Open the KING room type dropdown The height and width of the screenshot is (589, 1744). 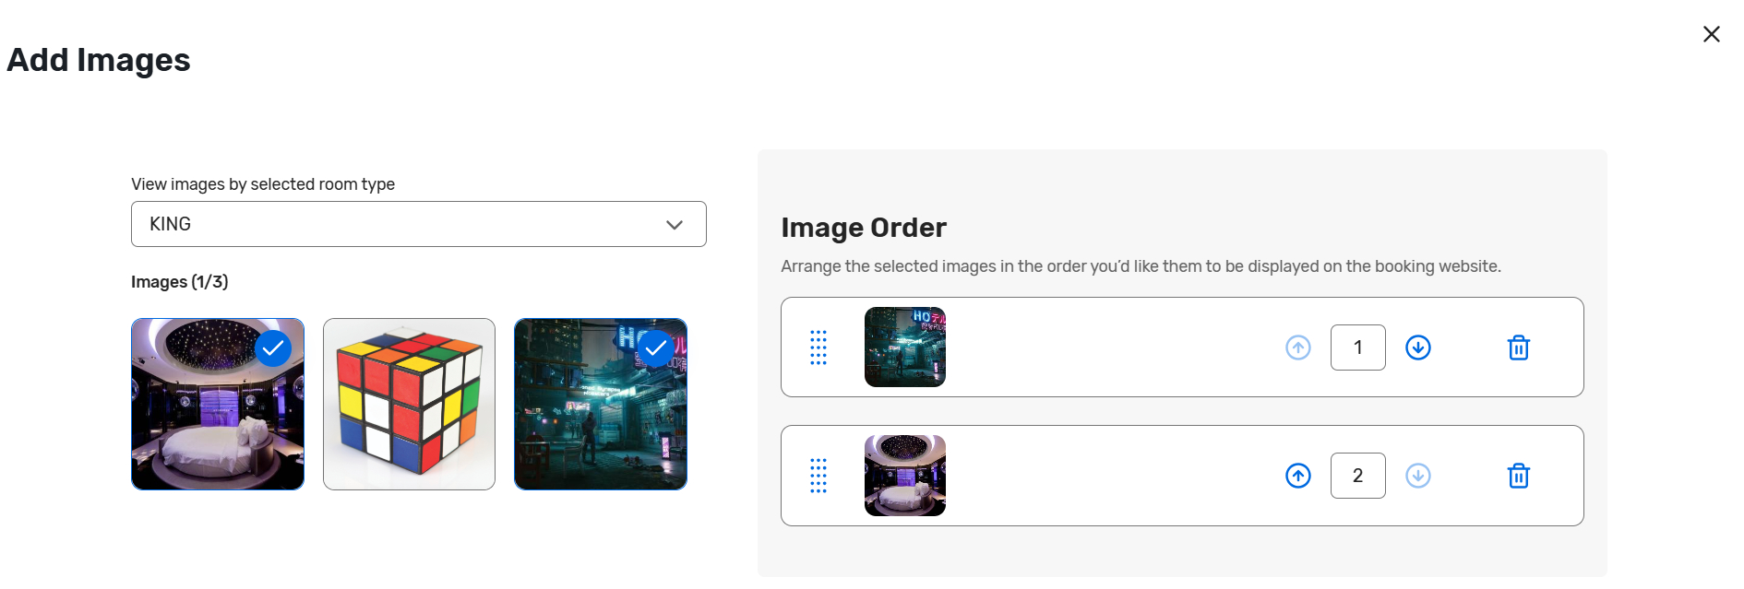coord(418,224)
